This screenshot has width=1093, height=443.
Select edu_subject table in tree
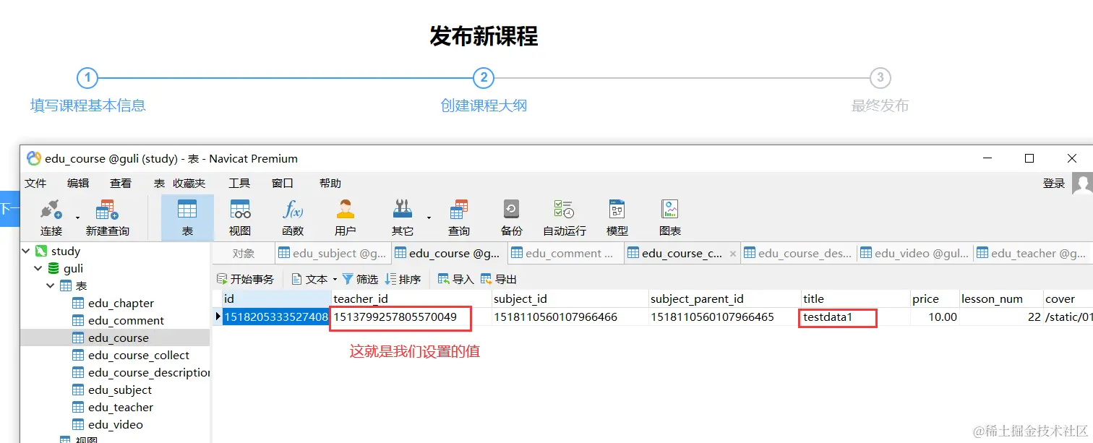(112, 390)
